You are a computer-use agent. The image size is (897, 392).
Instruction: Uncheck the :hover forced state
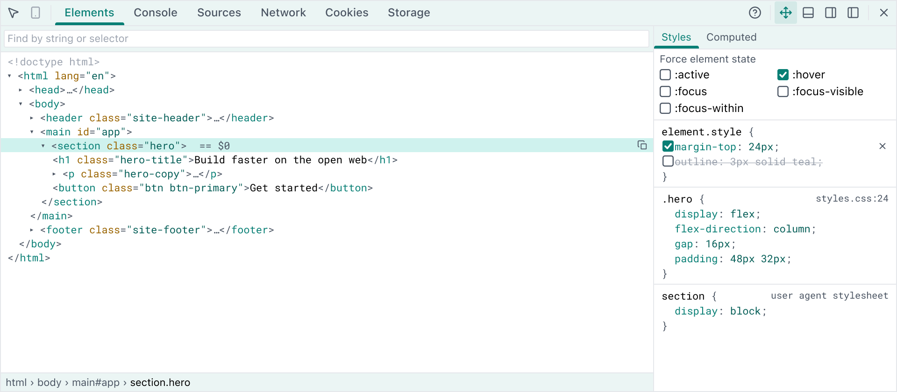pos(783,75)
